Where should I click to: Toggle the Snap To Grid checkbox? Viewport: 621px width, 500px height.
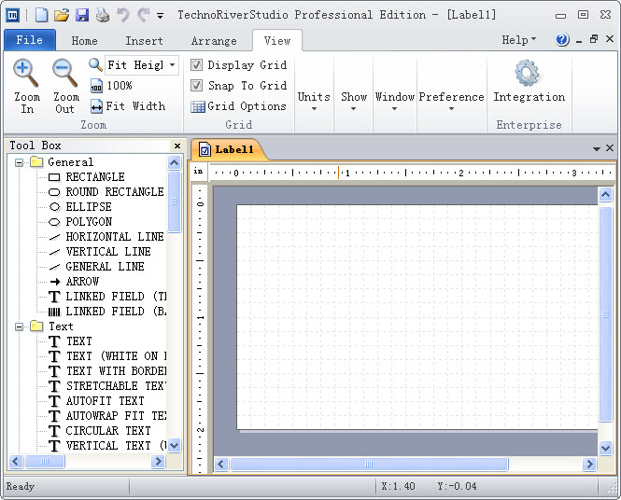[x=197, y=86]
